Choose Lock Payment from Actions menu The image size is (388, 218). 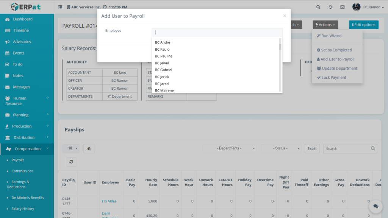click(334, 78)
